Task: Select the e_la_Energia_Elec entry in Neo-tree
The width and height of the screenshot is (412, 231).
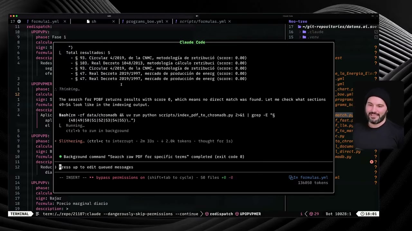Action: click(x=354, y=73)
